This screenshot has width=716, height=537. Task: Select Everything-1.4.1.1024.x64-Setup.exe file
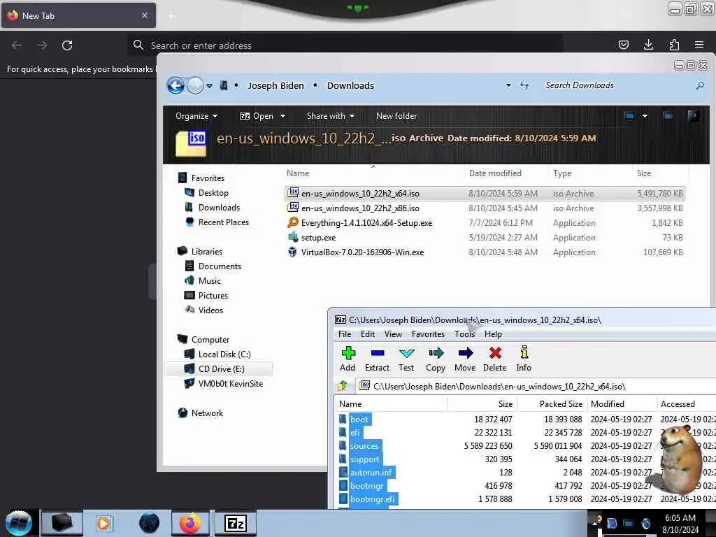pos(485,223)
